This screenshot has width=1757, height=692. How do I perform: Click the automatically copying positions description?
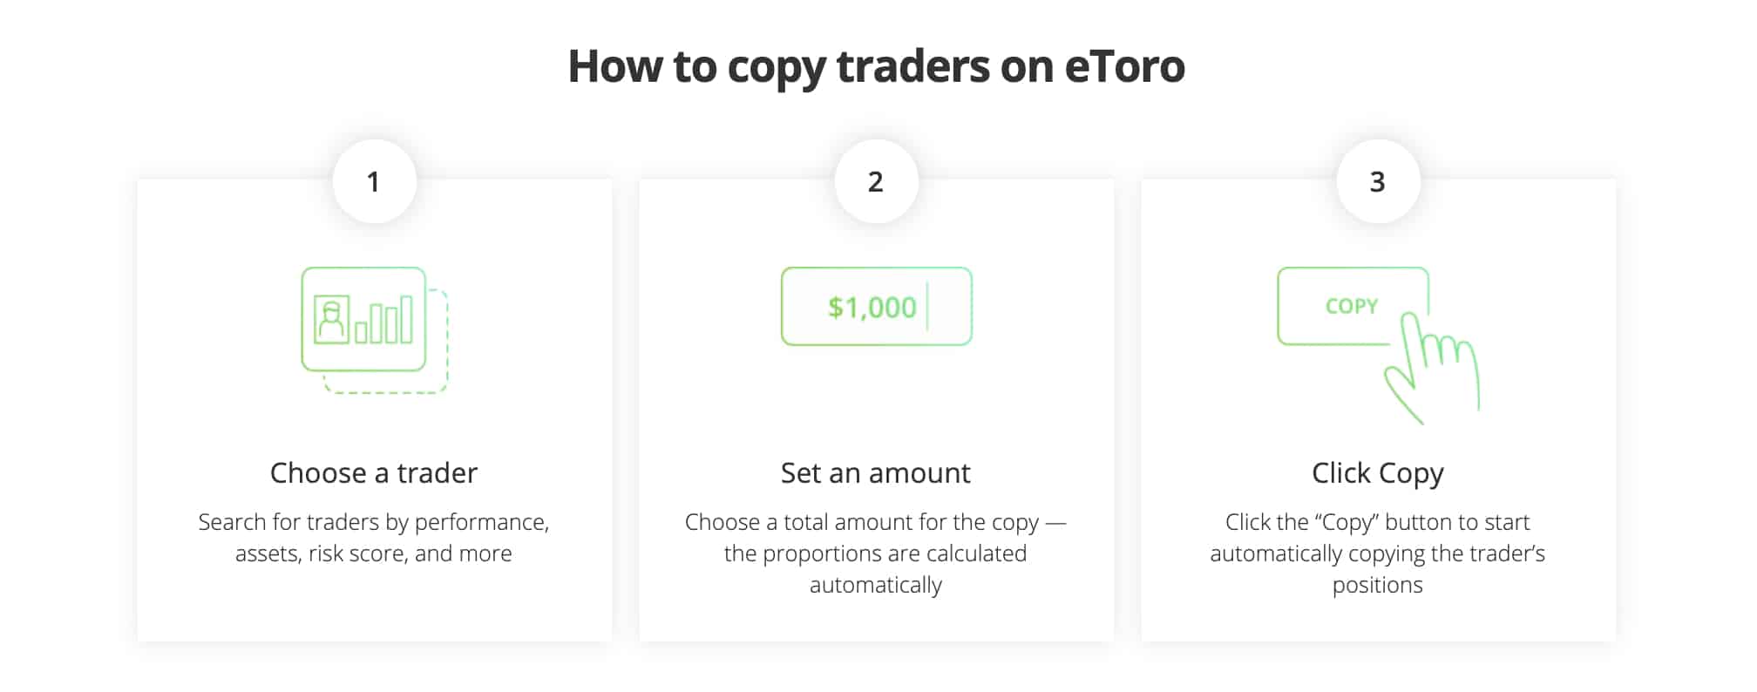[1378, 553]
